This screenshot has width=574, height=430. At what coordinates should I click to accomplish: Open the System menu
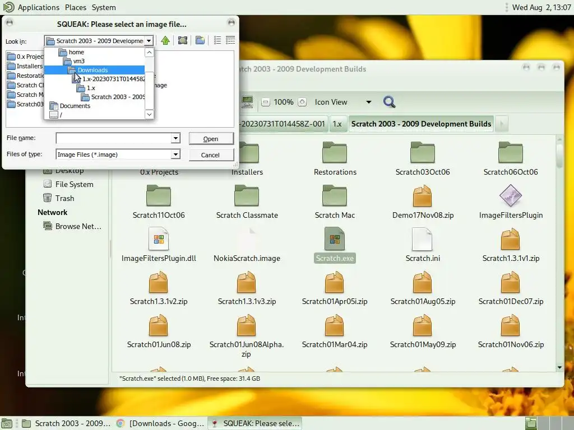coord(104,7)
